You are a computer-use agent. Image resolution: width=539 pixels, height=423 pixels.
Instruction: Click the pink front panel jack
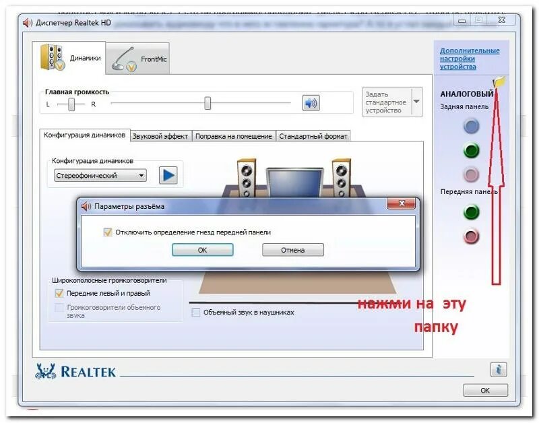[471, 236]
